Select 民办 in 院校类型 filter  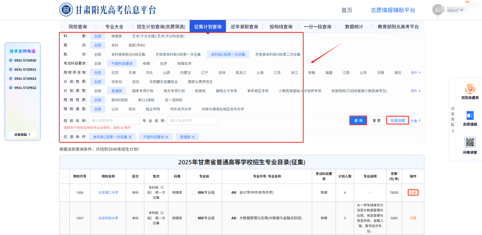click(132, 109)
